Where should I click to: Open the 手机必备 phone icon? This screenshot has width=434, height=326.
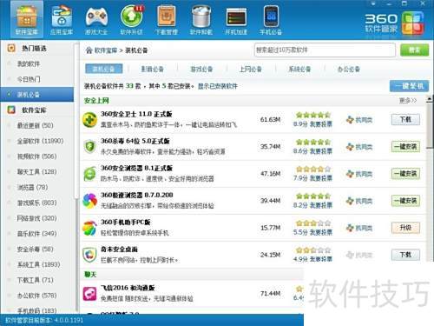[271, 19]
